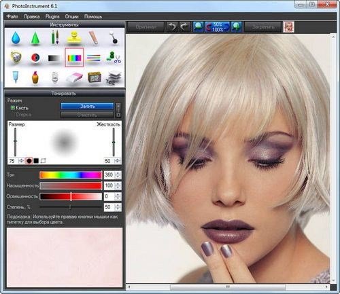The image size is (340, 294).
Task: Select solid black square brush shape
Action: 36,161
